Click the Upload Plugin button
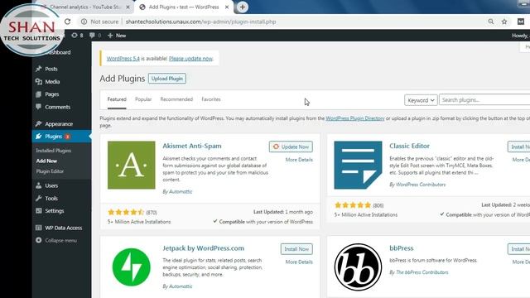 pos(167,79)
